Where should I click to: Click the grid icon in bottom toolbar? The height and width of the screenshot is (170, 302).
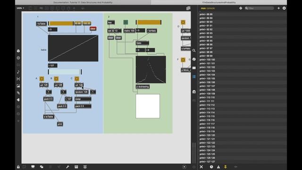pyautogui.click(x=76, y=167)
